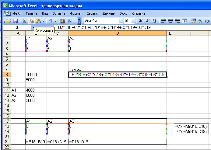Image resolution: width=211 pixels, height=150 pixels.
Task: Click the Name Box showing D8
Action: [17, 28]
